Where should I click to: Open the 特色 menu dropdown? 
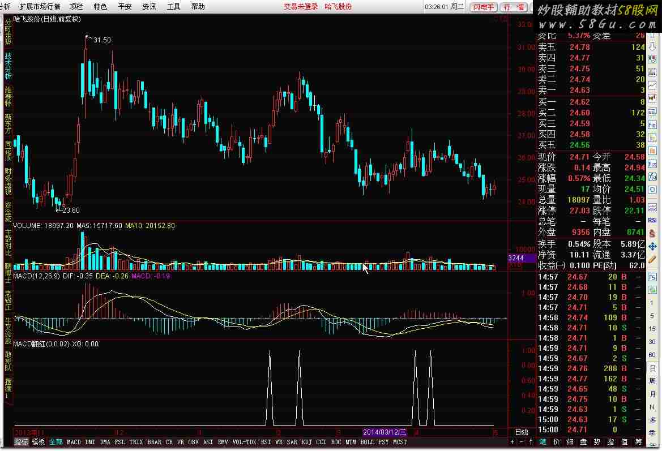[100, 7]
